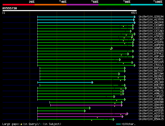Click the green ~80% identity legend segment
The width and height of the screenshot is (165, 126).
[x=114, y=5]
